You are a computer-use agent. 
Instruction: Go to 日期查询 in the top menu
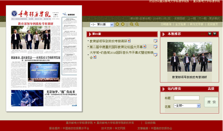(166, 24)
